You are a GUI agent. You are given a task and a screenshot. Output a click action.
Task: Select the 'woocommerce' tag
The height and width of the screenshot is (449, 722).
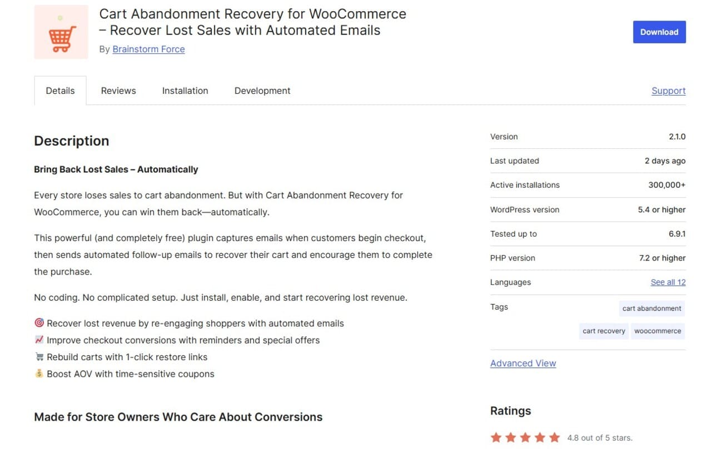tap(658, 331)
